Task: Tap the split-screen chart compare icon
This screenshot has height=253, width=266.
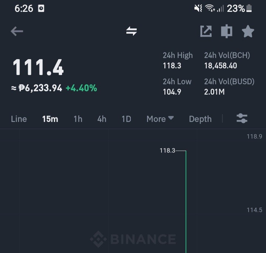Action: point(226,31)
